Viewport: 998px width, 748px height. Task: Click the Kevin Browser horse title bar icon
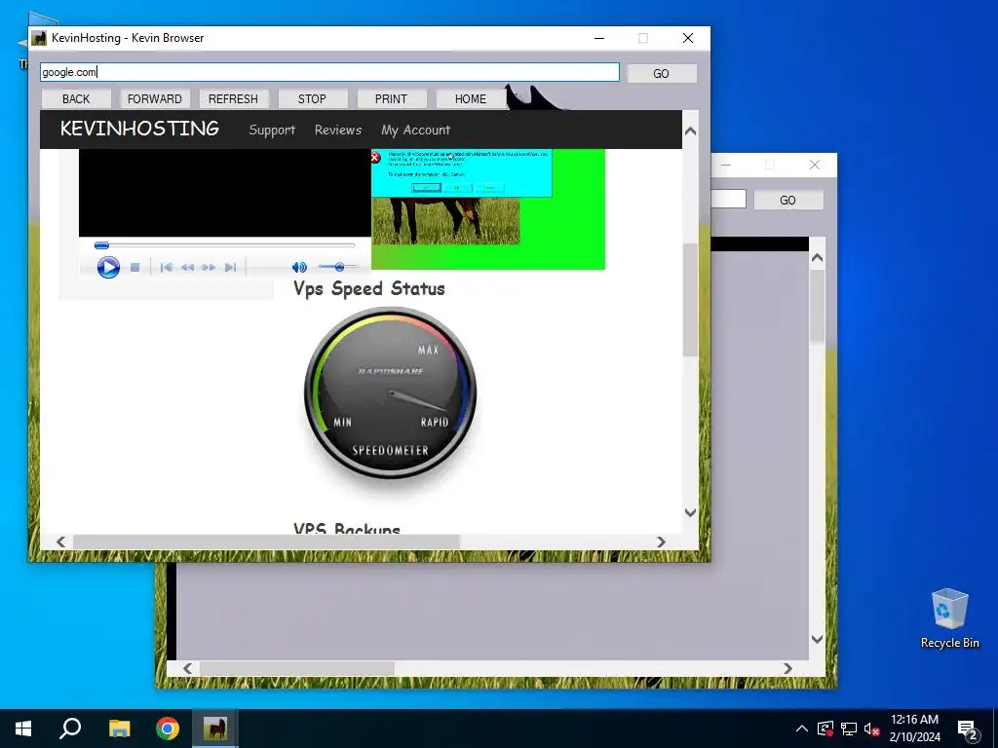click(x=39, y=38)
